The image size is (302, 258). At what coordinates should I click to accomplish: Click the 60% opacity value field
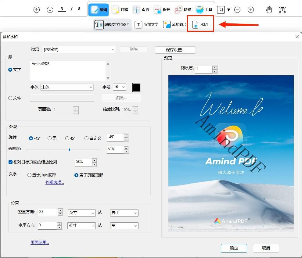[x=115, y=149]
